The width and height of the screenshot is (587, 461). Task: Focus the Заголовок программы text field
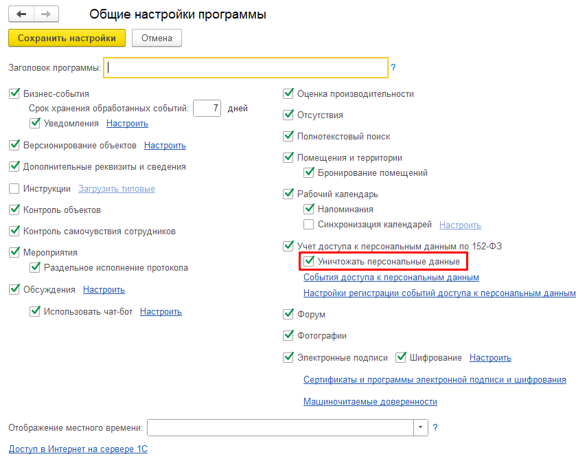245,68
